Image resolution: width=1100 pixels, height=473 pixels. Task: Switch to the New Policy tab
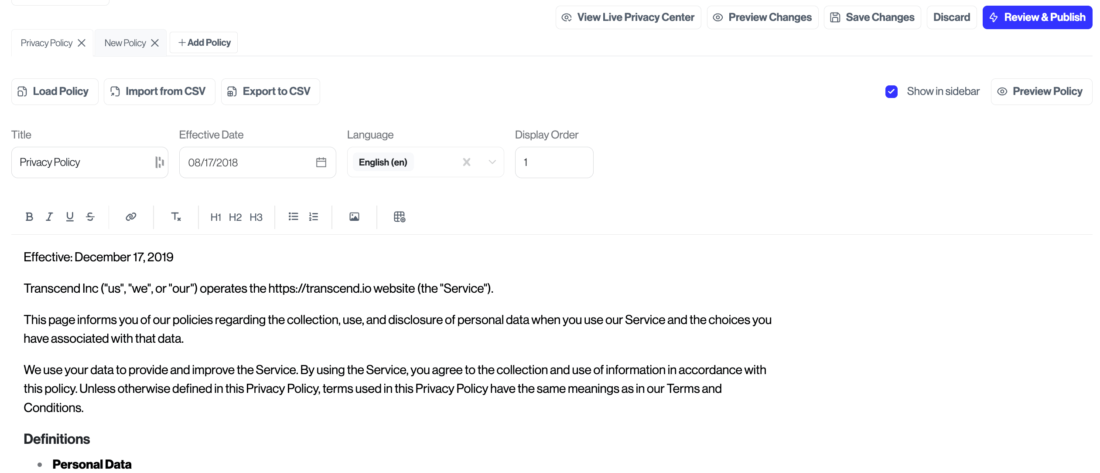coord(125,43)
